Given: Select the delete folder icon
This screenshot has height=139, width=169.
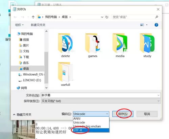Looking at the screenshot, I should pyautogui.click(x=66, y=43).
